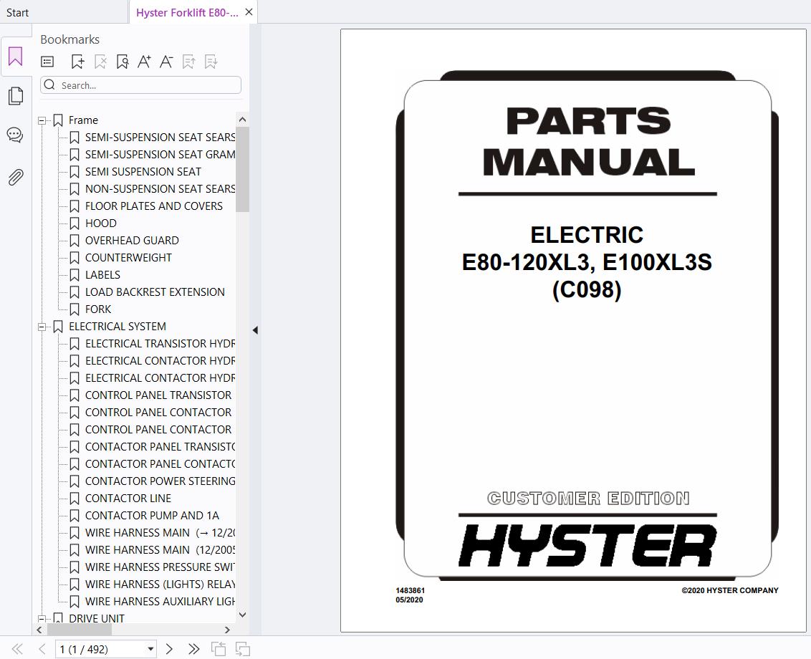811x659 pixels.
Task: Click the vertical bookmark panel scrollbar
Action: click(242, 165)
